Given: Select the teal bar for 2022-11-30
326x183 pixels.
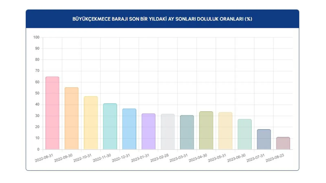Looking at the screenshot, I should tap(110, 127).
